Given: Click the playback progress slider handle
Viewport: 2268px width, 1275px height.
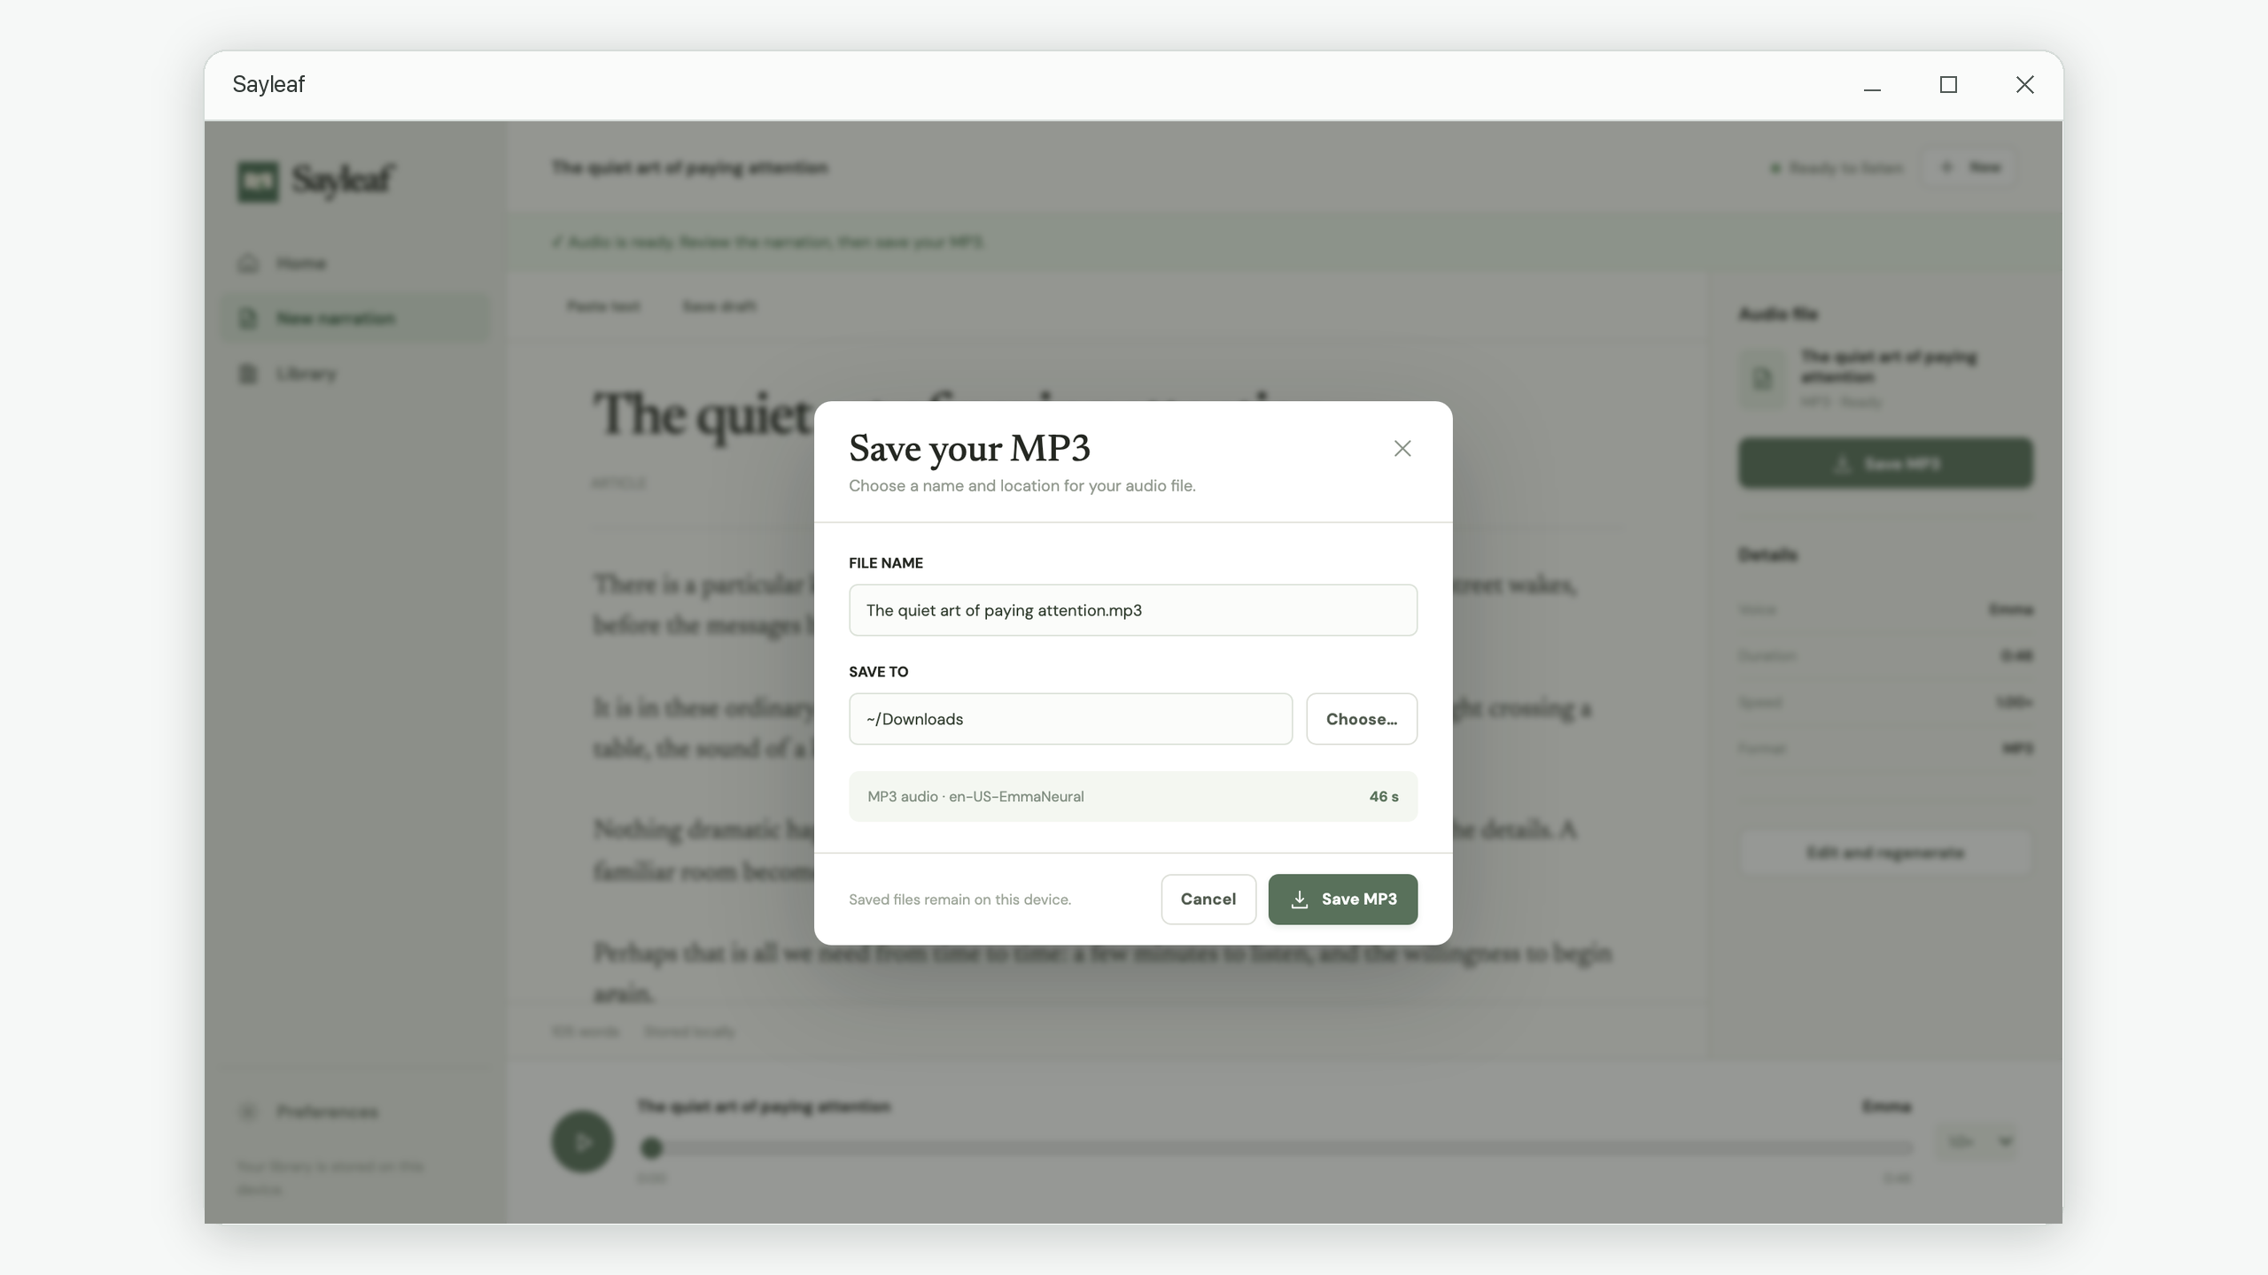Looking at the screenshot, I should pyautogui.click(x=651, y=1148).
